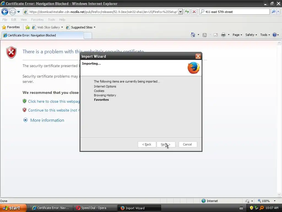This screenshot has width=282, height=212.
Task: Click the Home icon in command bar
Action: click(193, 35)
